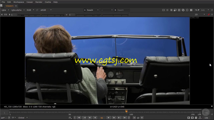Viewport: 214px width, 120px height.
Task: Open the Cache menu
Action: (x=48, y=2)
